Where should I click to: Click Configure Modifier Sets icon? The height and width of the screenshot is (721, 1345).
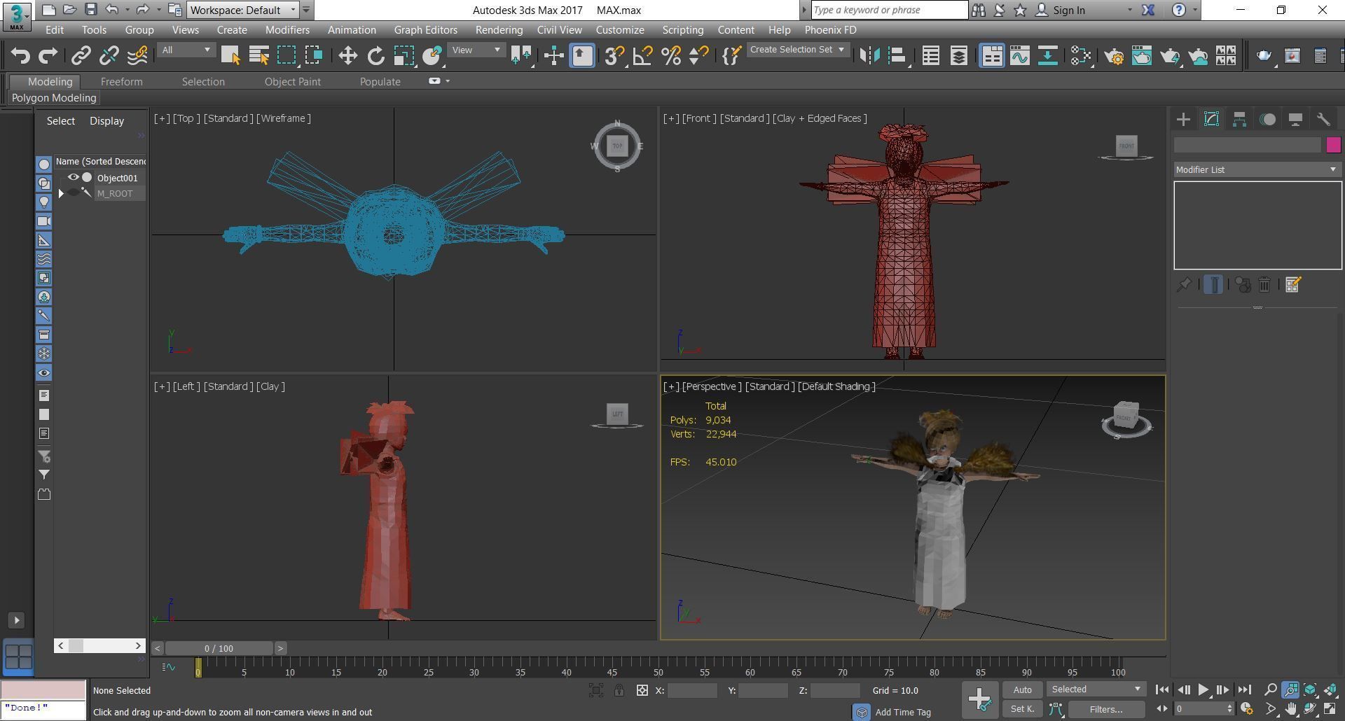(1293, 285)
